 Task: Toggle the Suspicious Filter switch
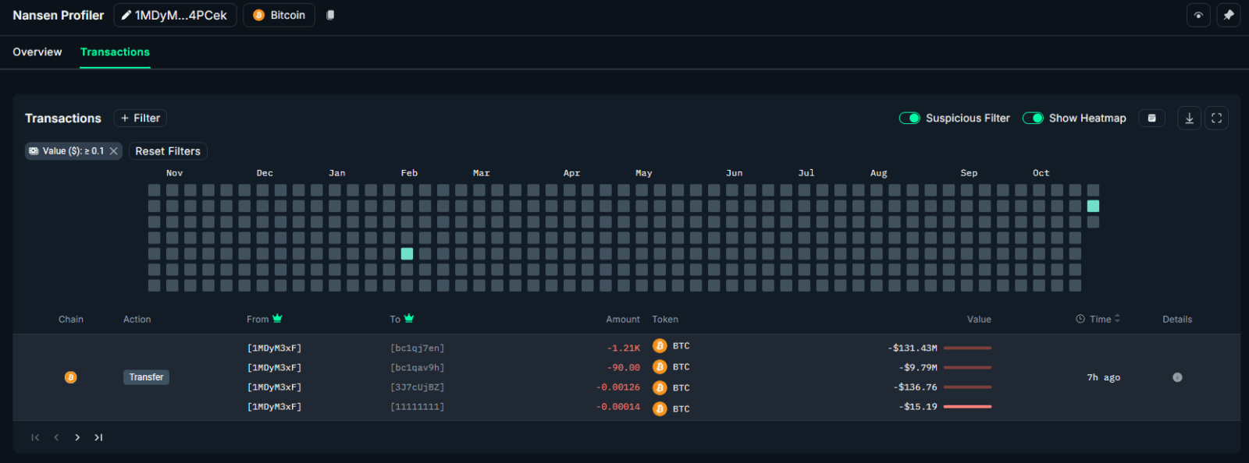pos(909,118)
